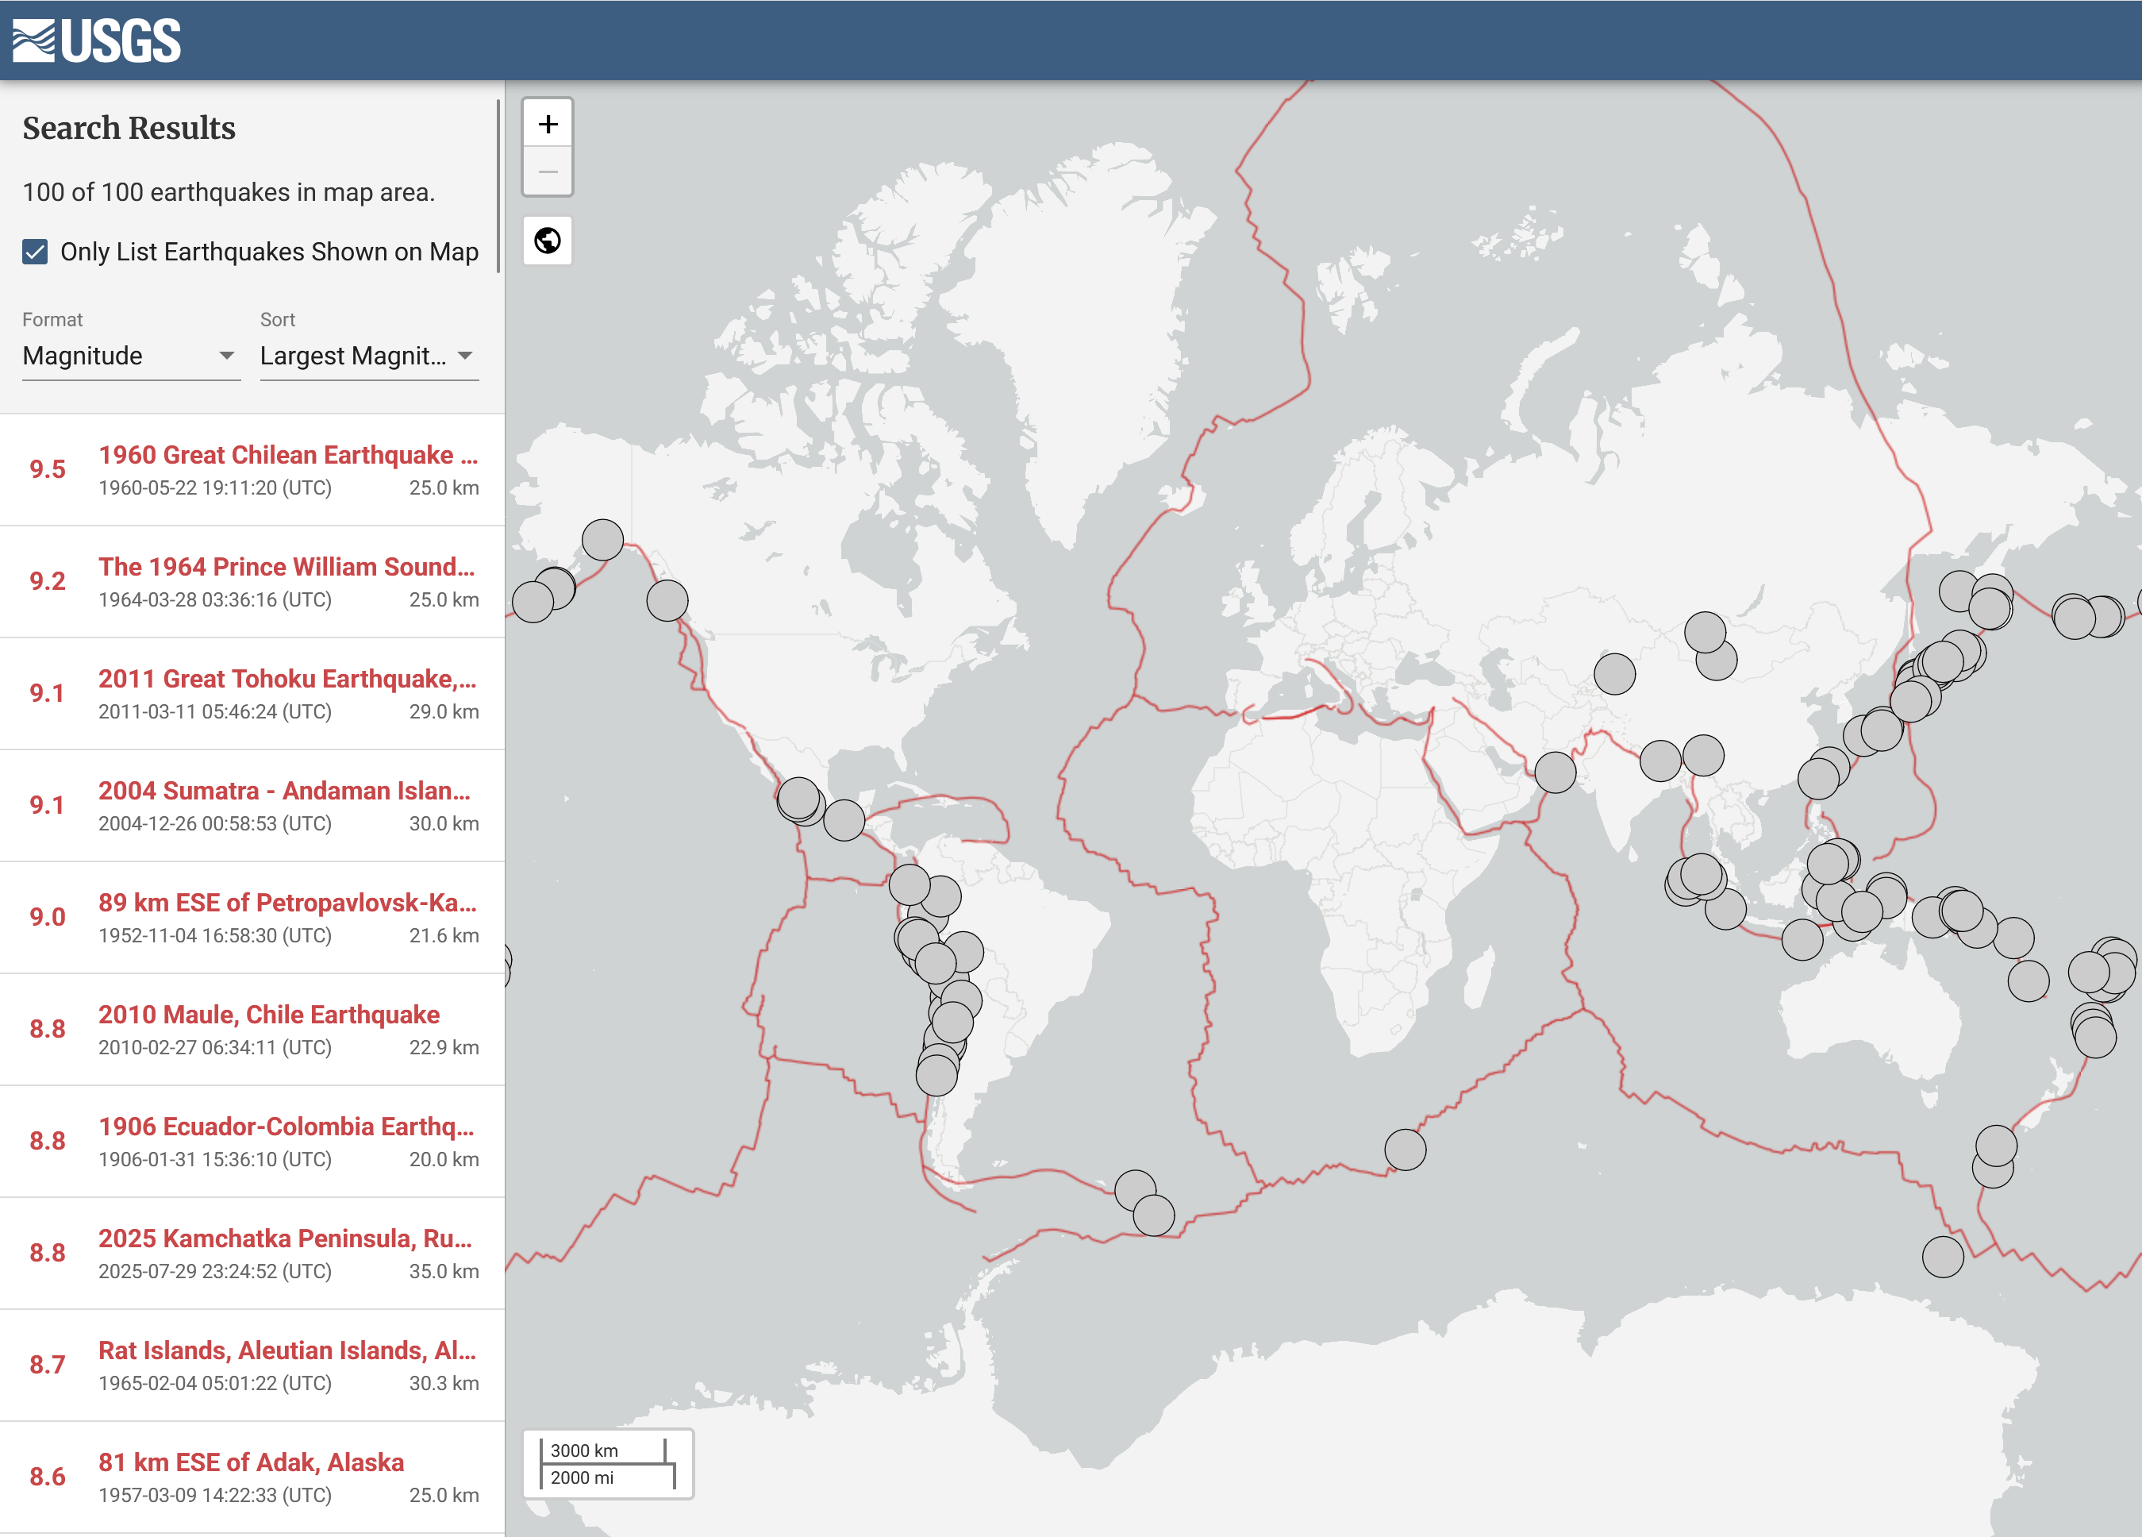
Task: Zoom in using the map plus button
Action: [x=548, y=124]
